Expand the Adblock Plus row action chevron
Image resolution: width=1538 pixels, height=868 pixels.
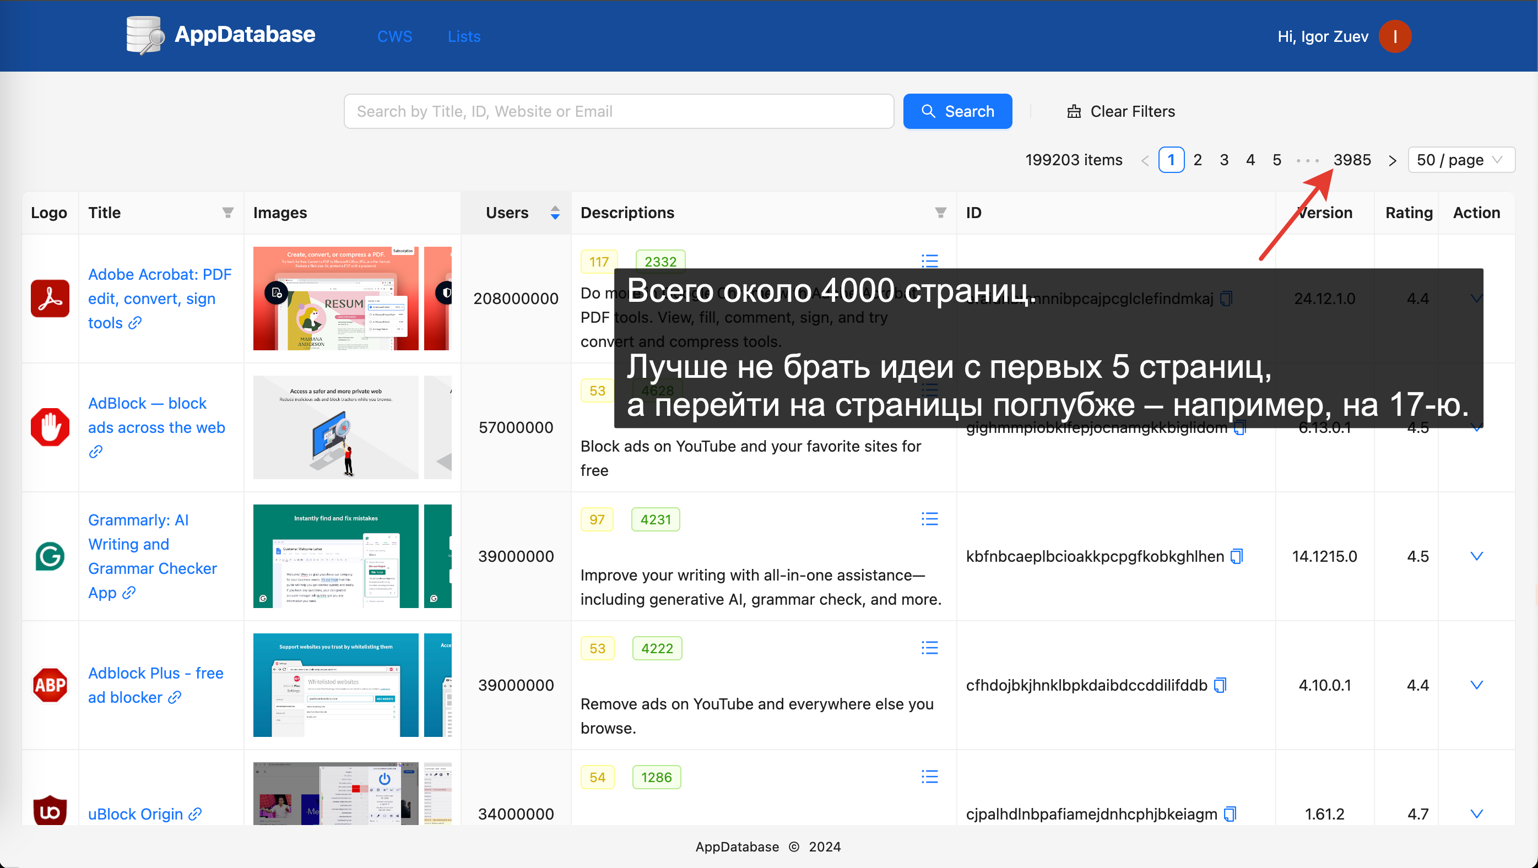[1476, 685]
